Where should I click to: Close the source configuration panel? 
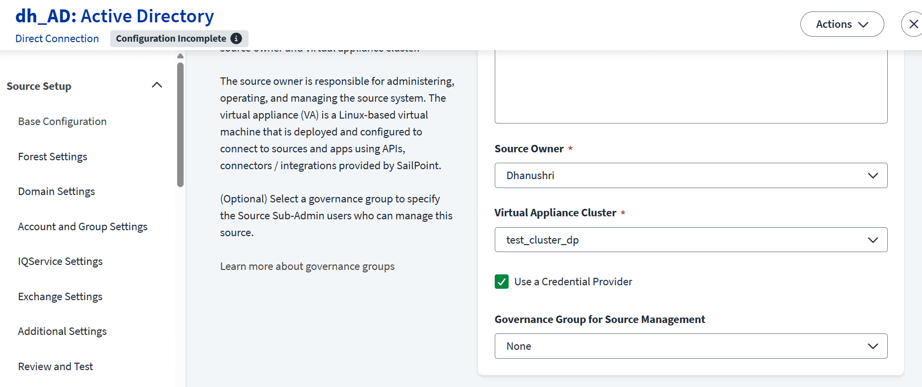tap(913, 24)
